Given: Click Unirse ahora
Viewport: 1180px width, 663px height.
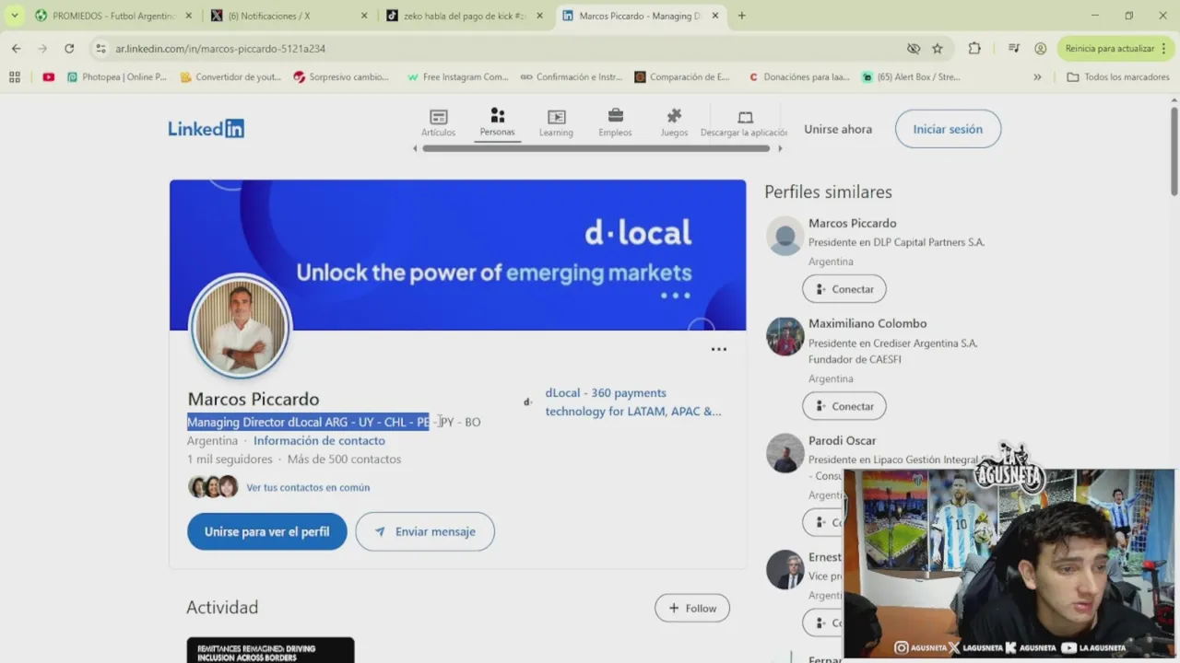Looking at the screenshot, I should coord(837,129).
